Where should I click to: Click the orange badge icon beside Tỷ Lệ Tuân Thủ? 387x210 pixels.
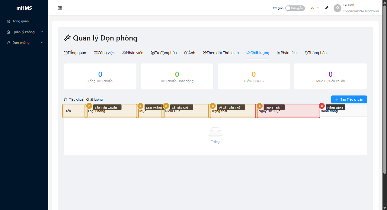tap(213, 106)
